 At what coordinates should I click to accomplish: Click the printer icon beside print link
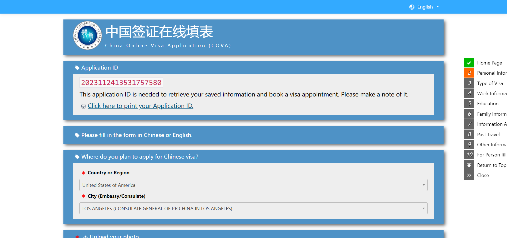tap(83, 106)
